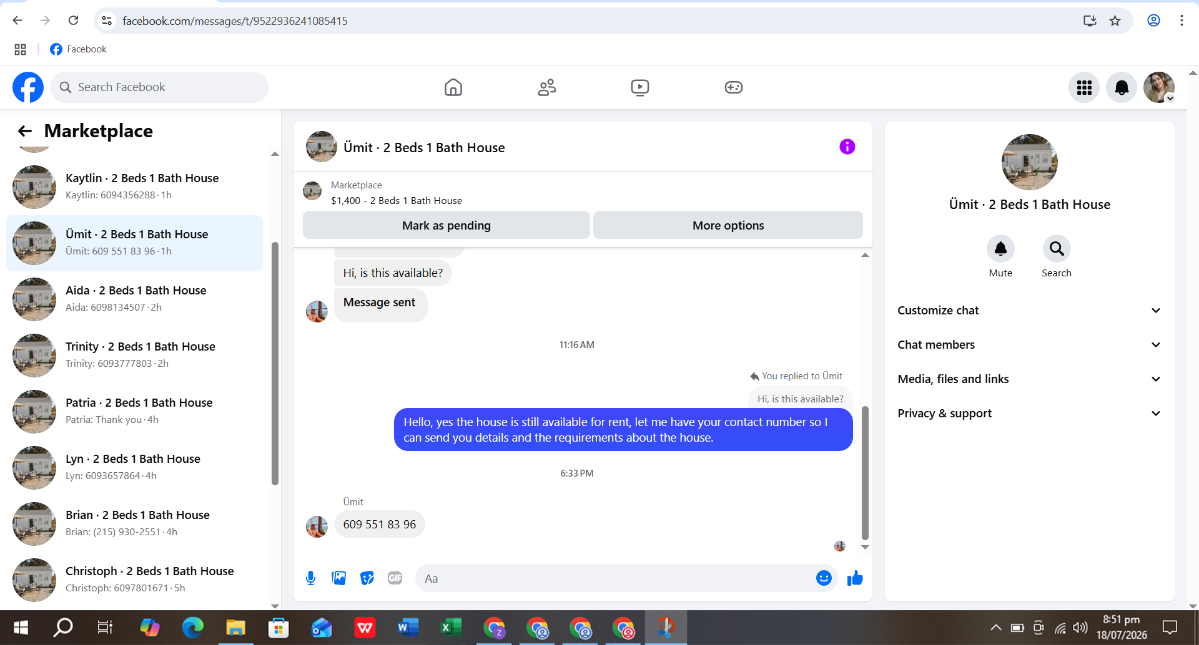
Task: Open the browser apps grid shortcut
Action: [20, 49]
